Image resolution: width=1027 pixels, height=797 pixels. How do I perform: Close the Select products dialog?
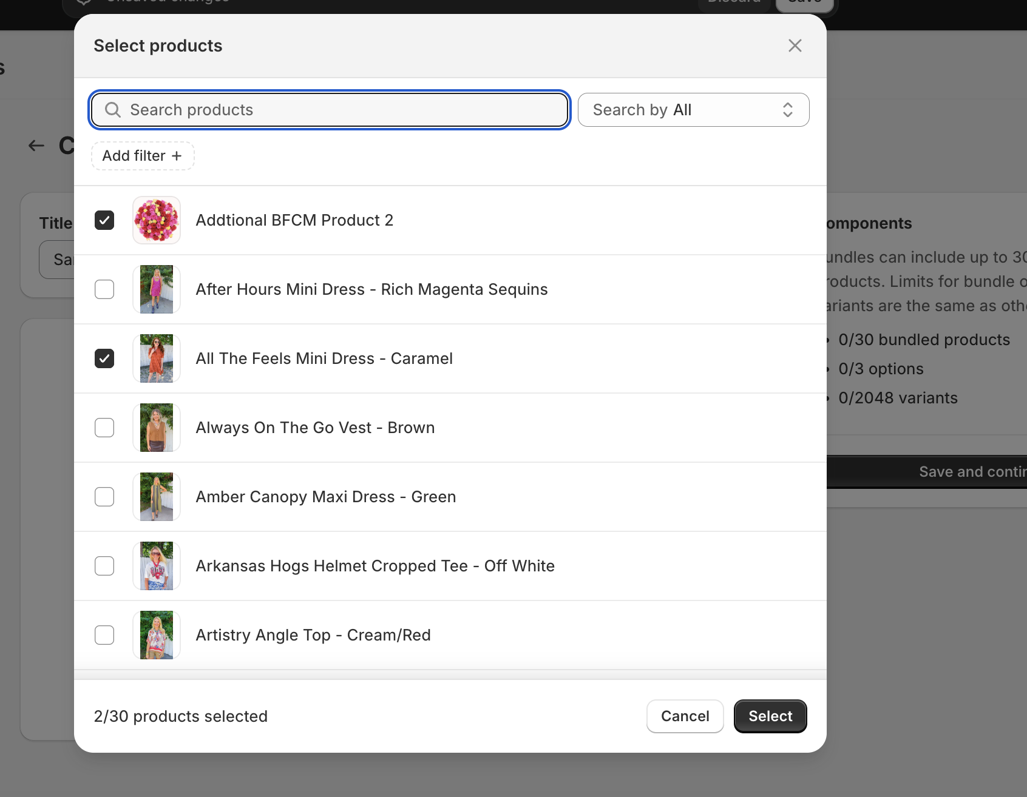point(795,46)
